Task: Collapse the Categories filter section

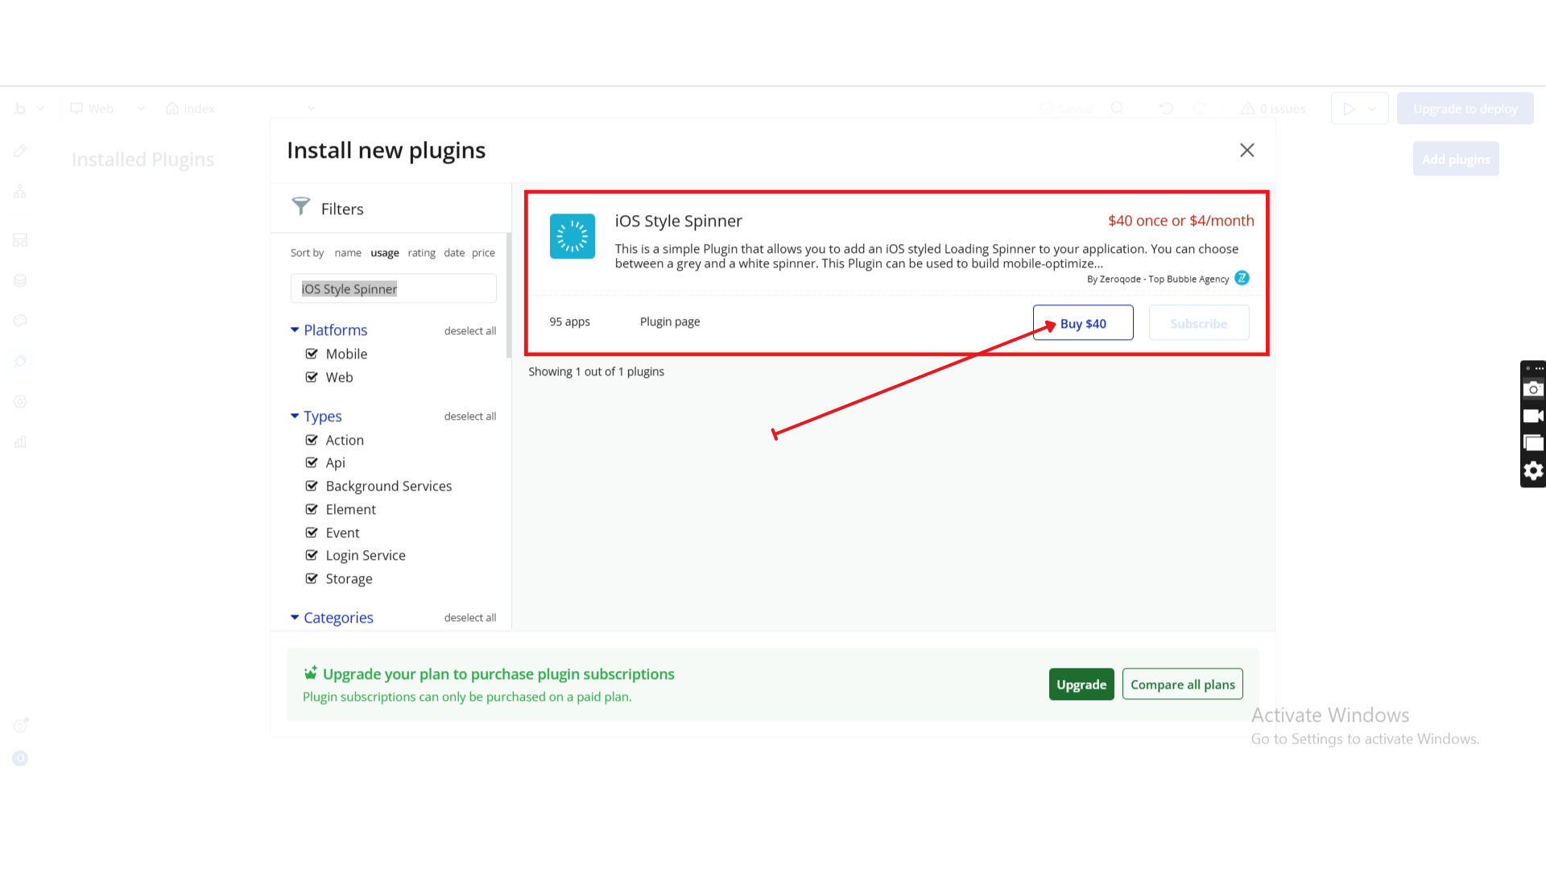Action: tap(295, 617)
